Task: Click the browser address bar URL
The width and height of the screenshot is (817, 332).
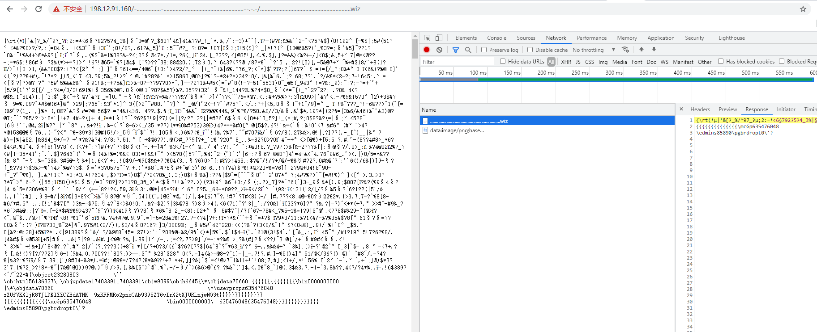Action: pyautogui.click(x=225, y=9)
